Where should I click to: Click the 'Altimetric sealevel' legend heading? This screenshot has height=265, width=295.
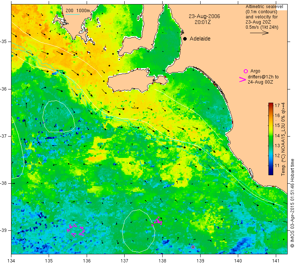click(264, 7)
